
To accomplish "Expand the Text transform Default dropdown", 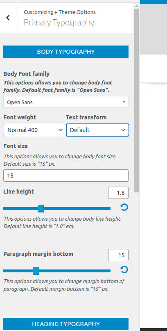I will point(97,130).
